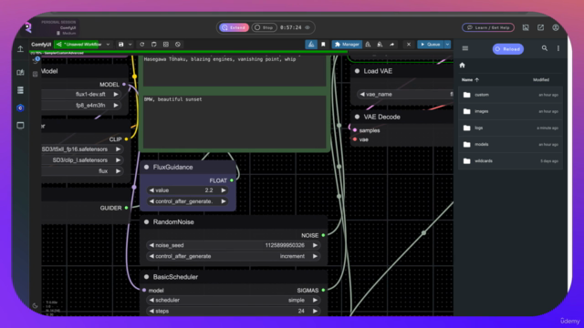Click the Queue button to run the workflow
Image resolution: width=584 pixels, height=328 pixels.
430,45
